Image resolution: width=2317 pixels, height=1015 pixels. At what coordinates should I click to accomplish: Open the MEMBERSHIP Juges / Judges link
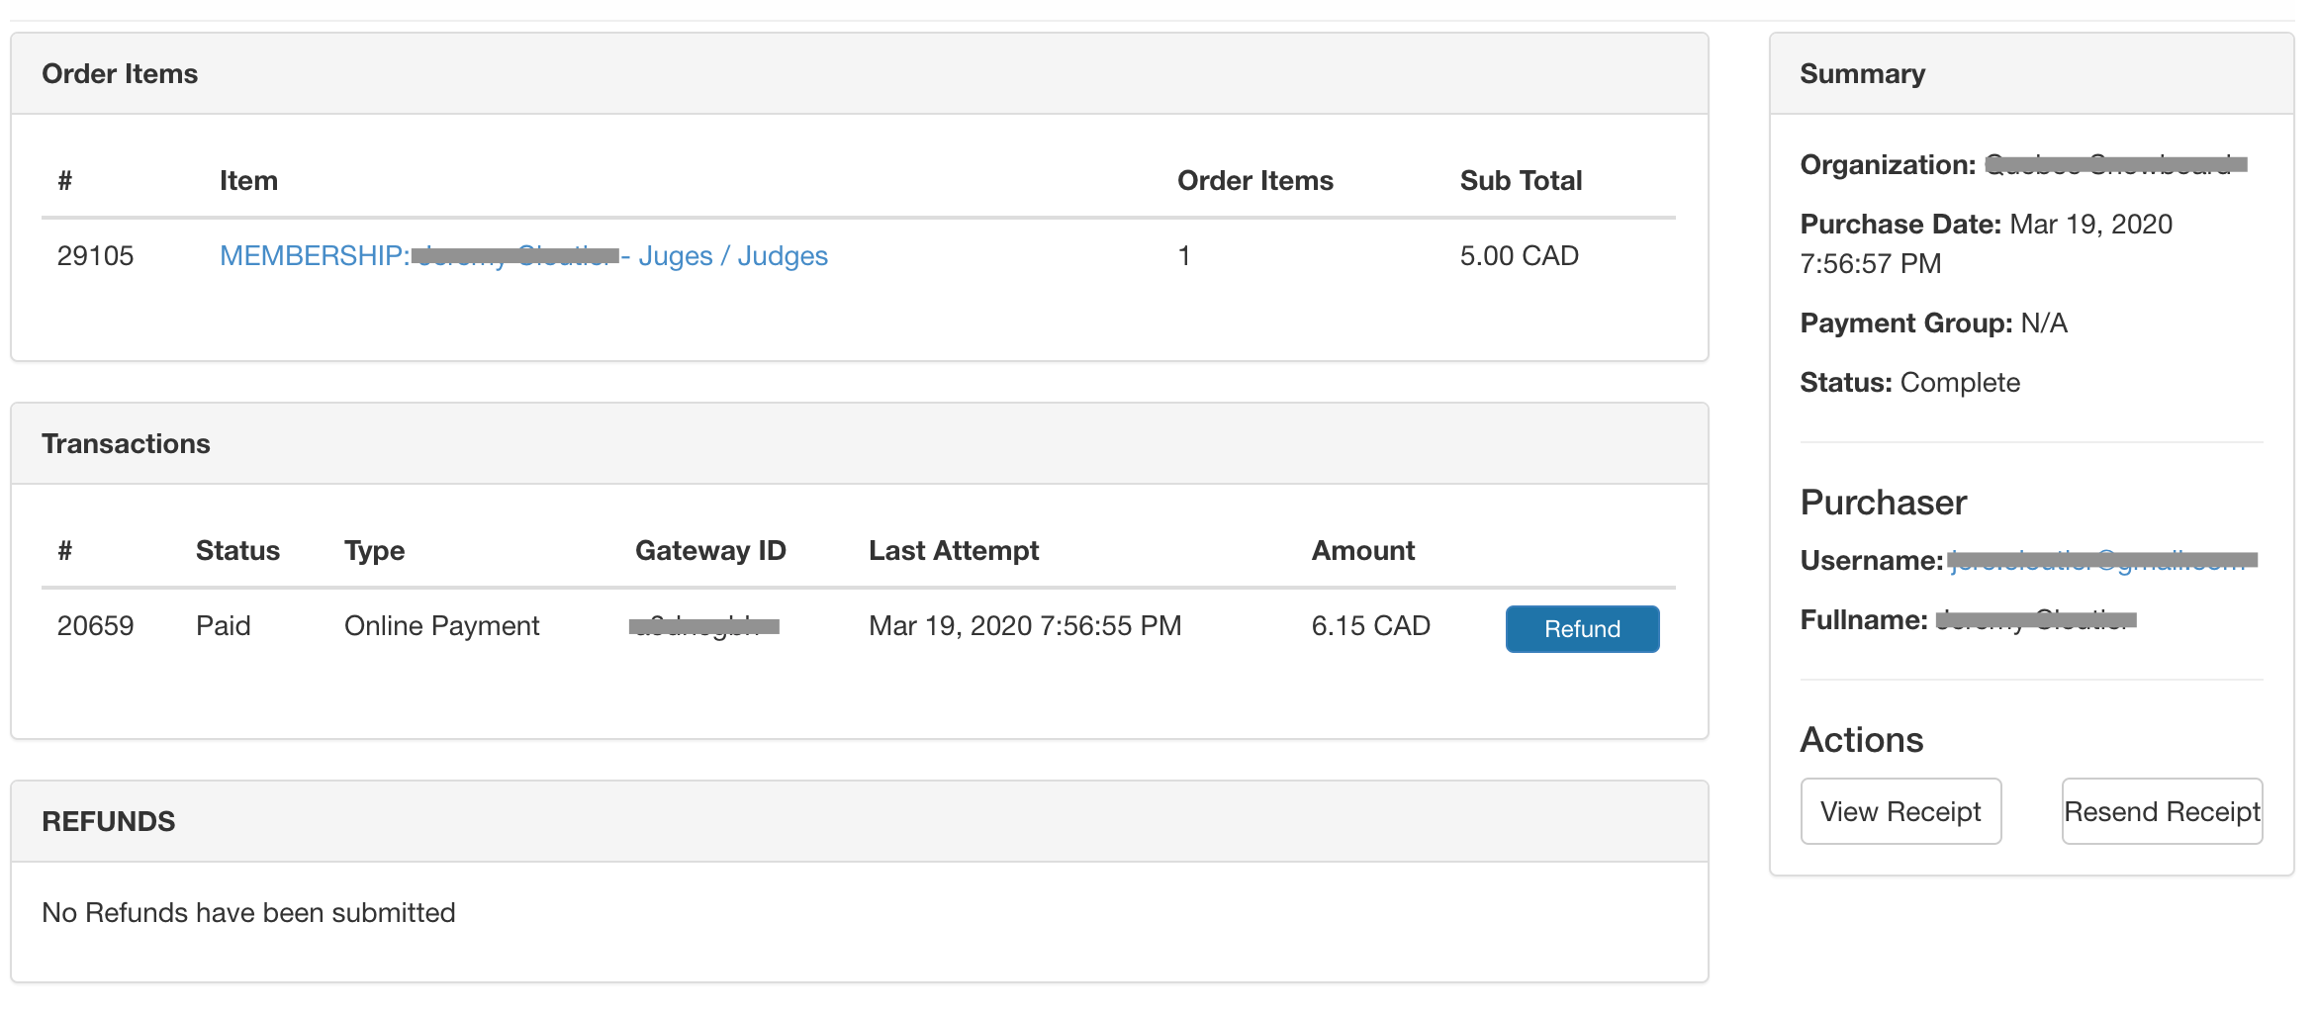point(523,256)
